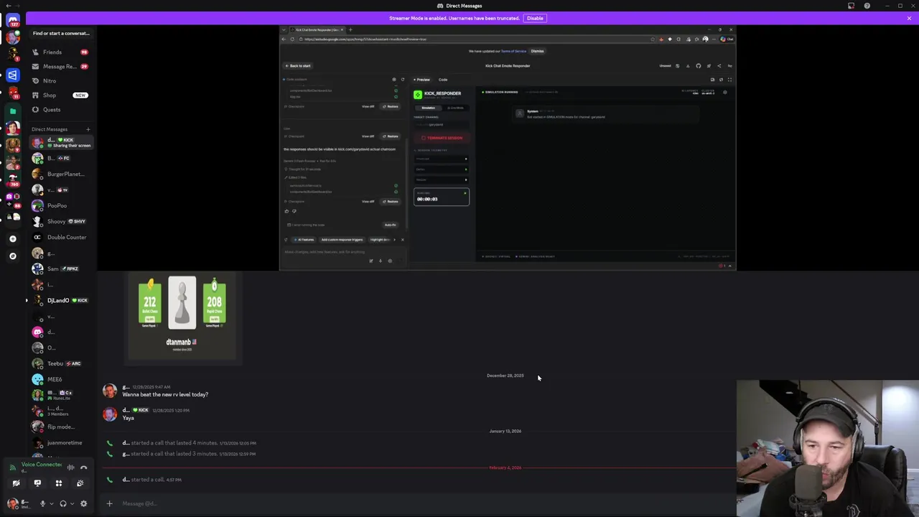Screen dimensions: 919x517
Task: Open Shoovy direct message
Action: (60, 221)
